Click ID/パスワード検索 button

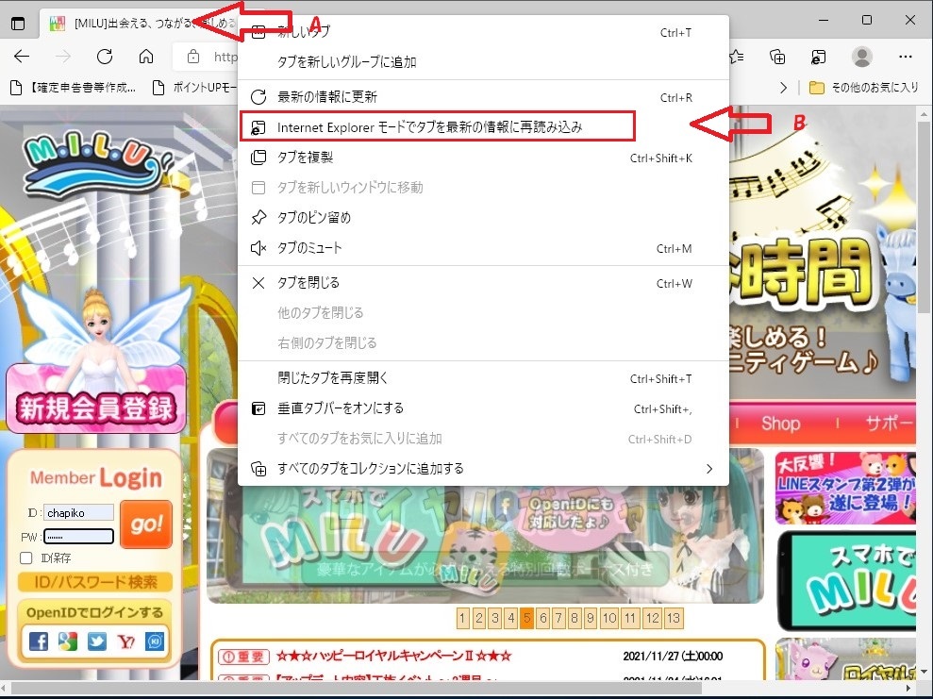coord(95,582)
